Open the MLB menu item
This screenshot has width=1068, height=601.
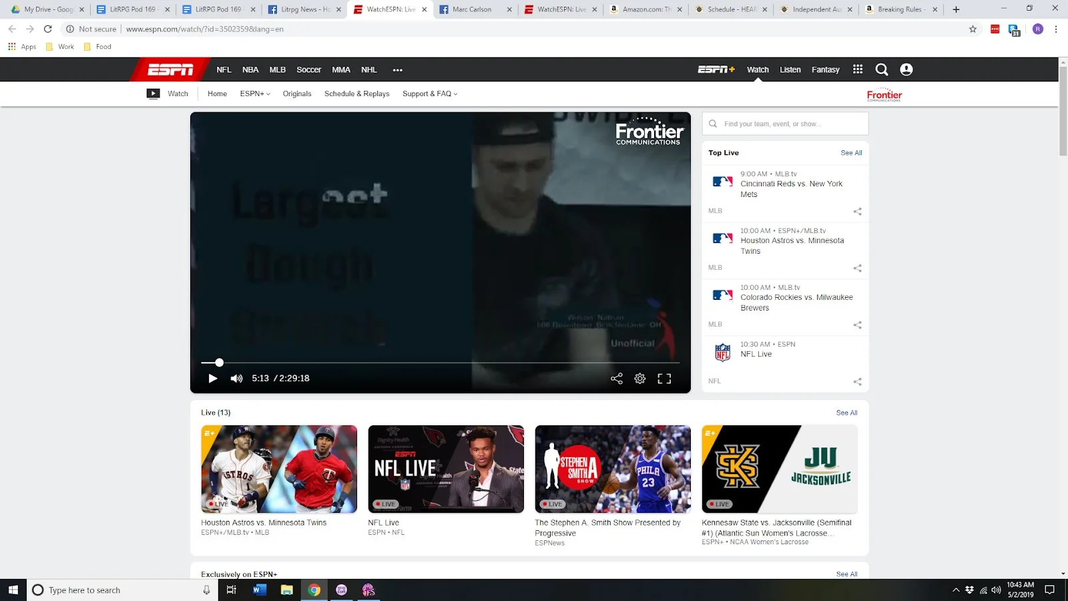pos(278,69)
